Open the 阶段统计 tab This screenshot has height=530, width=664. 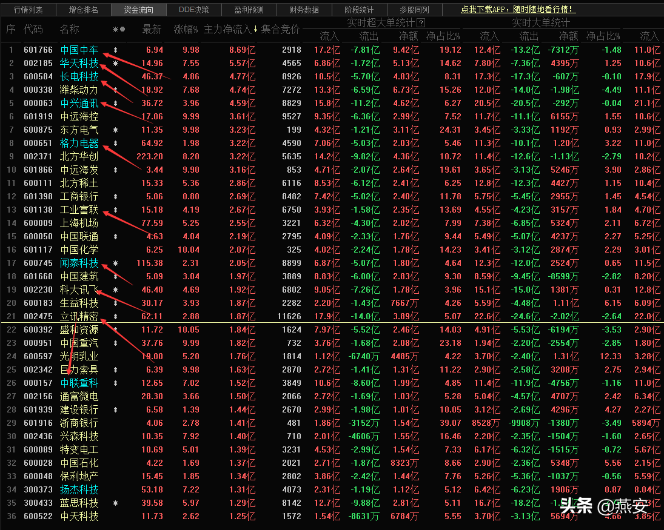[358, 9]
